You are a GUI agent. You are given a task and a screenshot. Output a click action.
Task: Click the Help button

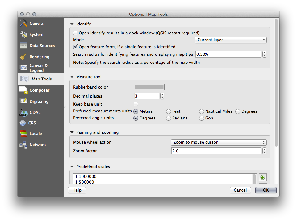coord(77,190)
